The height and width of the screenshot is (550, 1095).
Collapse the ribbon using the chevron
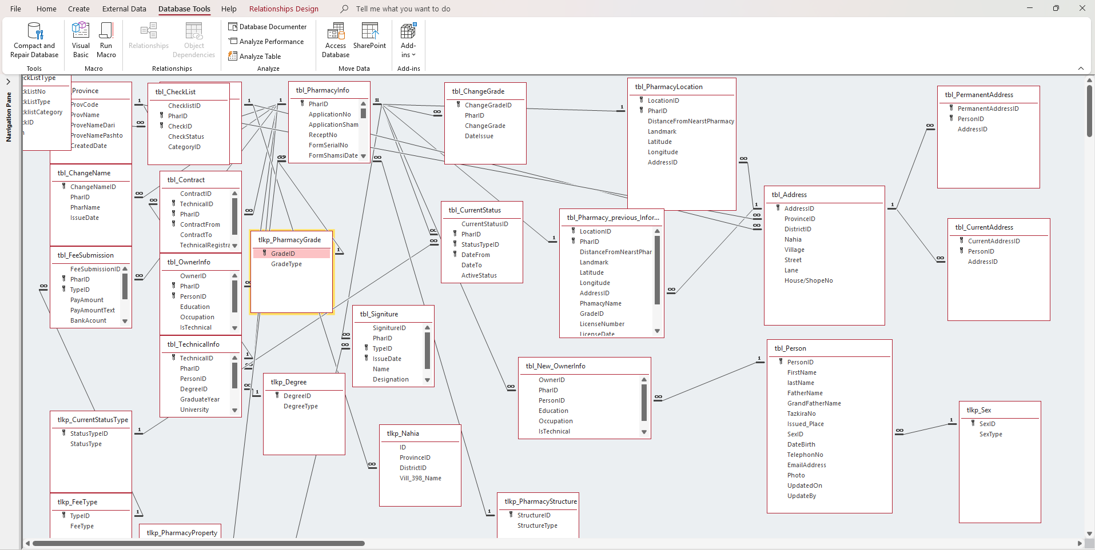(x=1081, y=69)
